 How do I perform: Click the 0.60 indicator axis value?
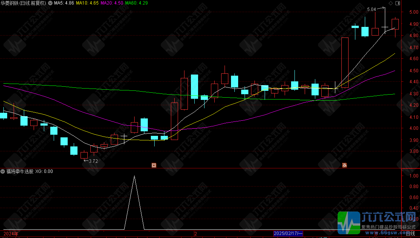pos(414,197)
